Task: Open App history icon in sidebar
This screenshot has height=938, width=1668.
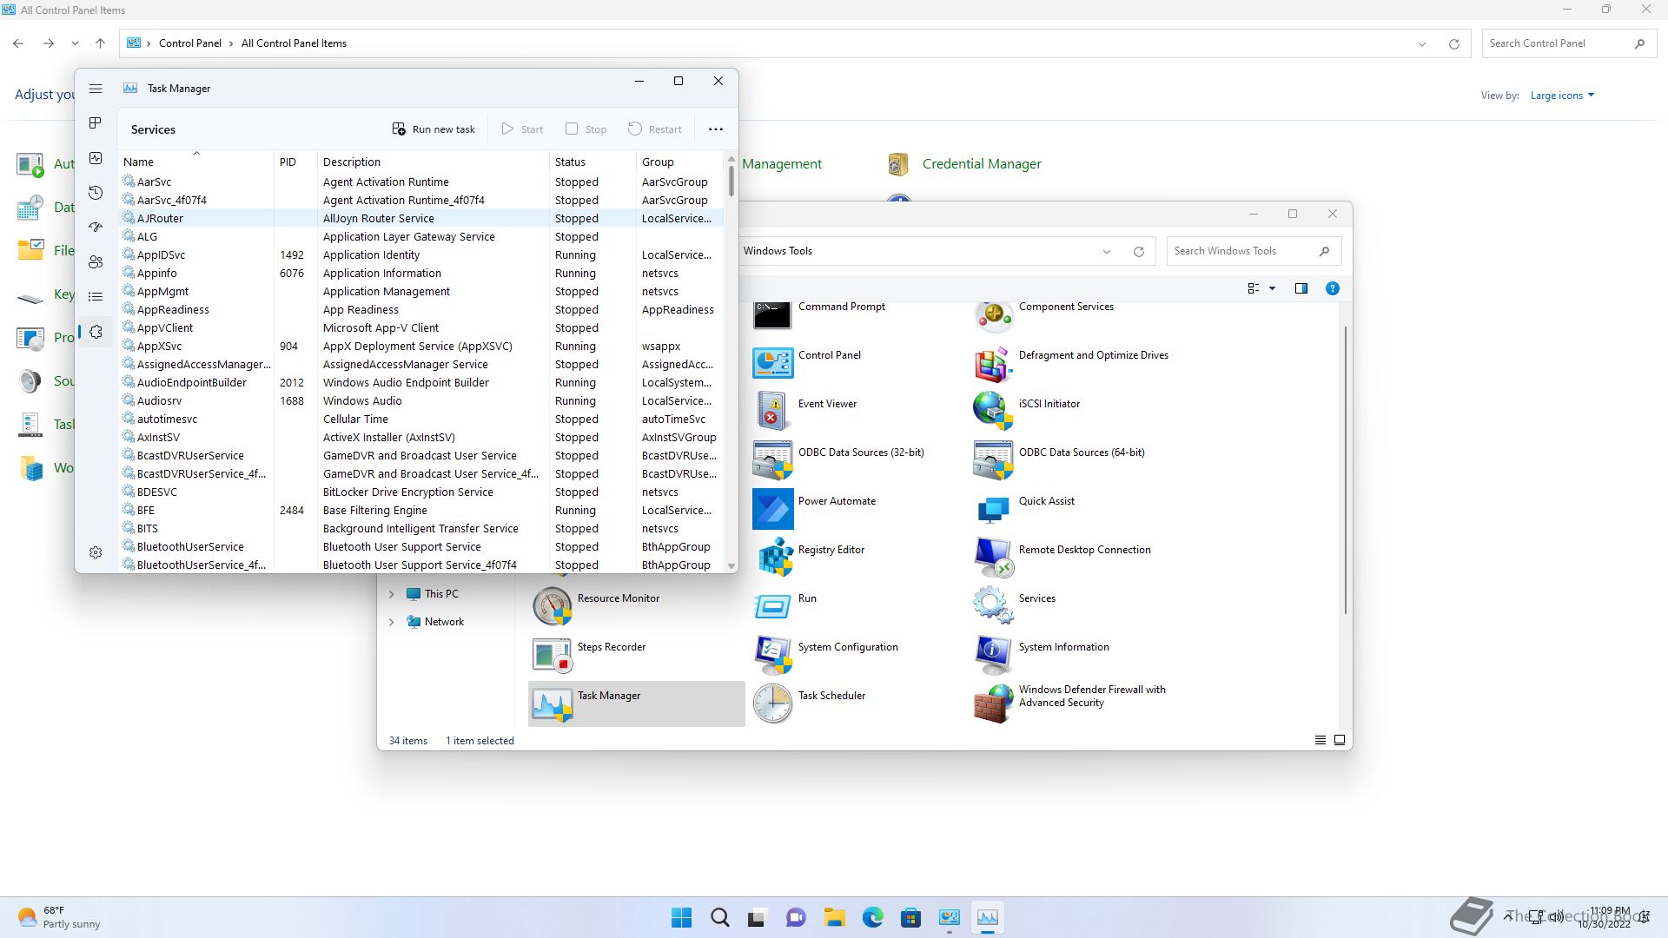Action: click(x=96, y=193)
